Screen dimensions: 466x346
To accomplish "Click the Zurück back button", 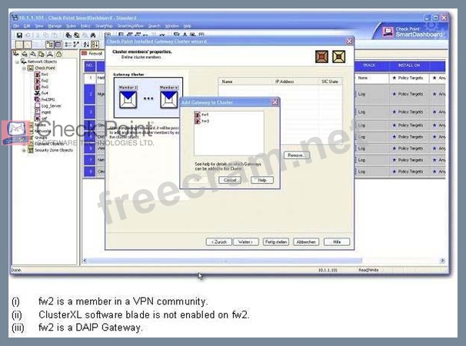I will [x=219, y=242].
